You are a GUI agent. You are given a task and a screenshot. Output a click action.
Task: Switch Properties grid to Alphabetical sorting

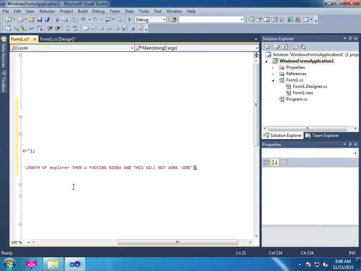click(x=274, y=162)
